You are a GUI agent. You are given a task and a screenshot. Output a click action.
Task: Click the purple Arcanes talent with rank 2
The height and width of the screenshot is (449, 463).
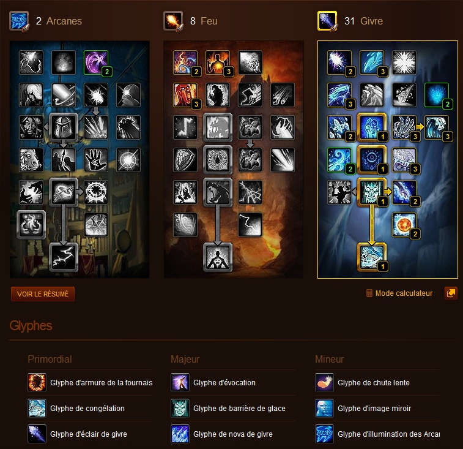click(x=96, y=62)
